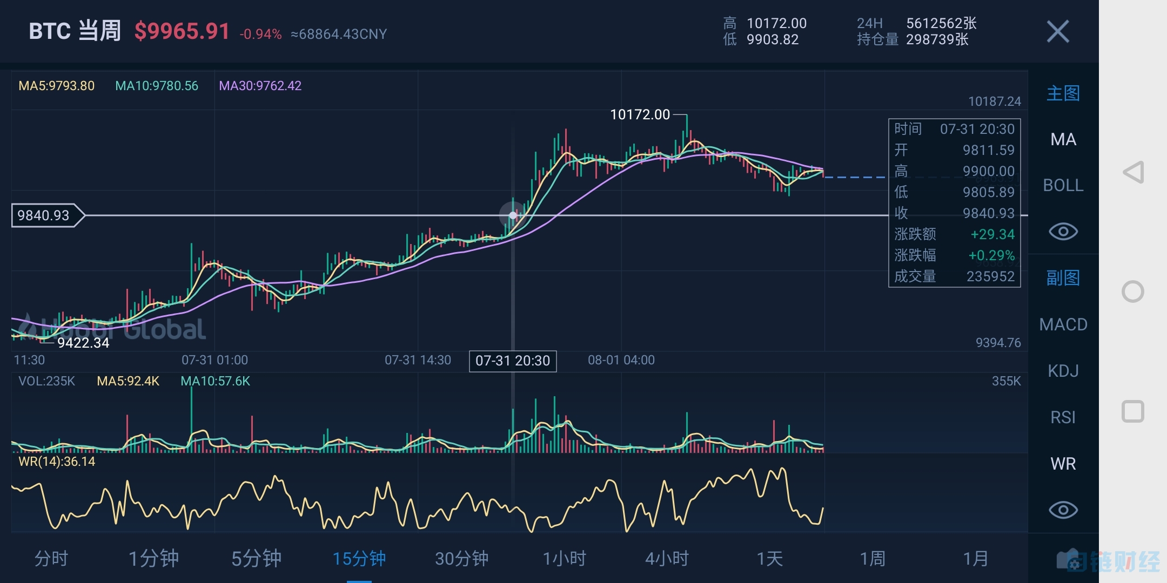Switch to 1小时 interval
Screen dimensions: 1167x583
click(564, 559)
